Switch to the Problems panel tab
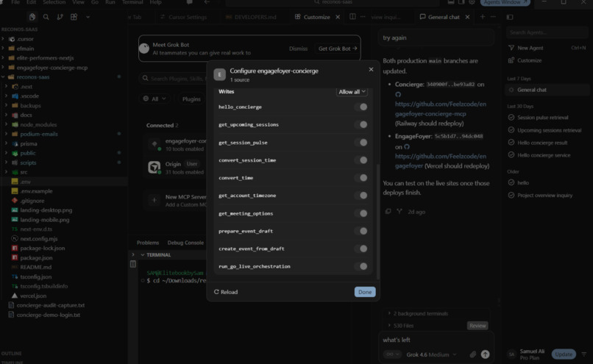The width and height of the screenshot is (593, 364). coord(147,243)
